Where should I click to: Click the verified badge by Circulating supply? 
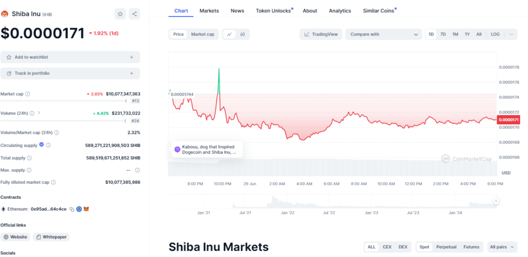tap(41, 145)
